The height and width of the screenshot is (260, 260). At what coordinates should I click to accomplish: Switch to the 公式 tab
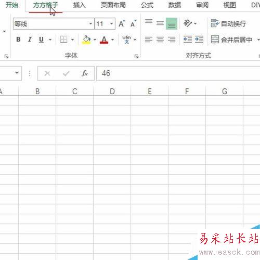[147, 5]
